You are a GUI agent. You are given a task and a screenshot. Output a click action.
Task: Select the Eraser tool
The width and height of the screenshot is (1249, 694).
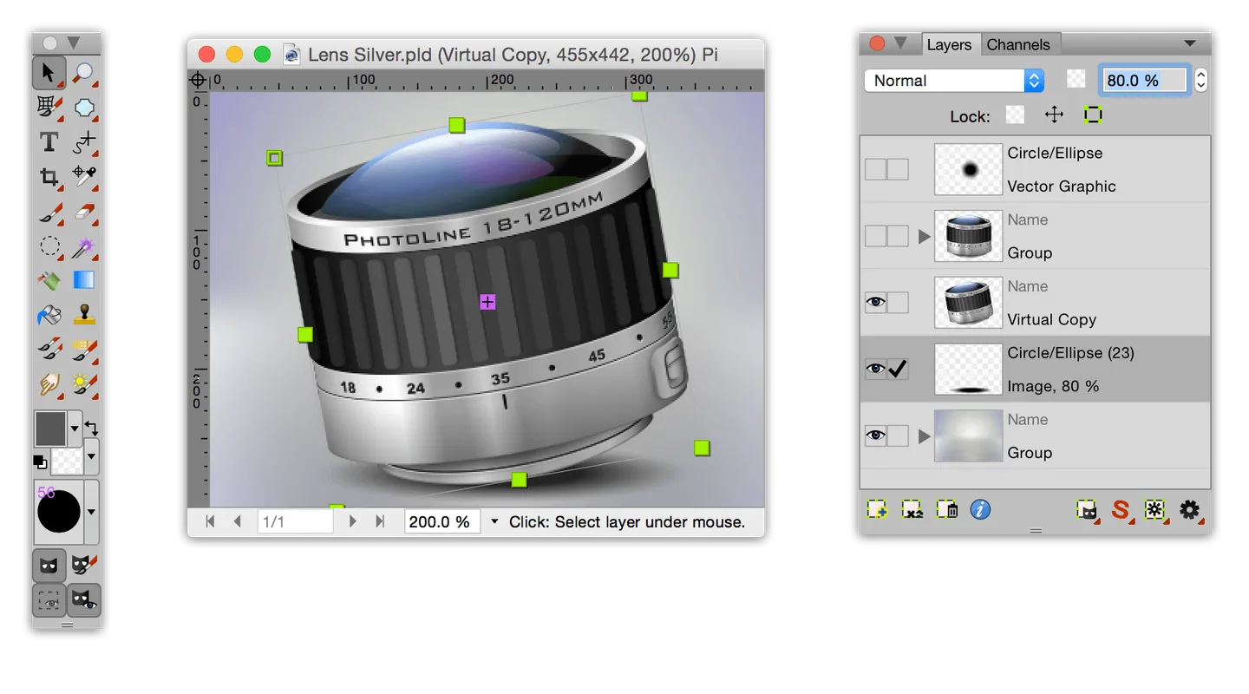(x=83, y=211)
